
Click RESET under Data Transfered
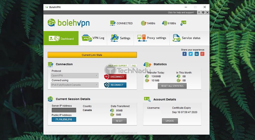coord(119,121)
